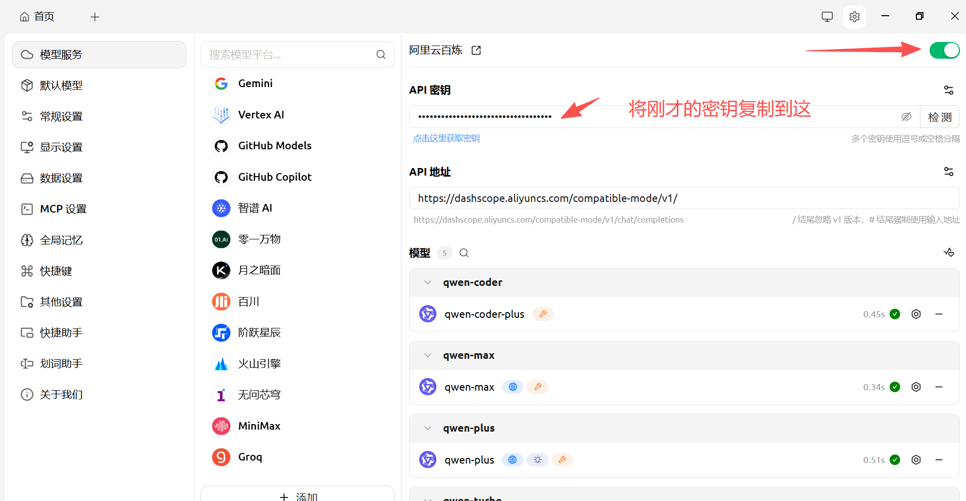Select 模型服务 in settings sidebar
This screenshot has height=501, width=966.
click(x=99, y=55)
